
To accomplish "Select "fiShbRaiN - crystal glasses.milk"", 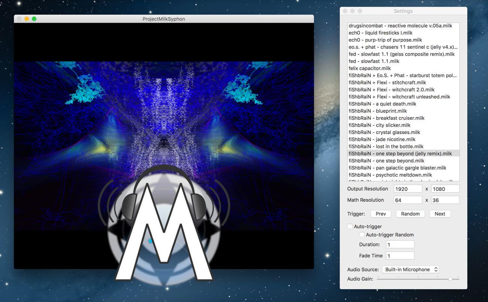I will pyautogui.click(x=403, y=132).
